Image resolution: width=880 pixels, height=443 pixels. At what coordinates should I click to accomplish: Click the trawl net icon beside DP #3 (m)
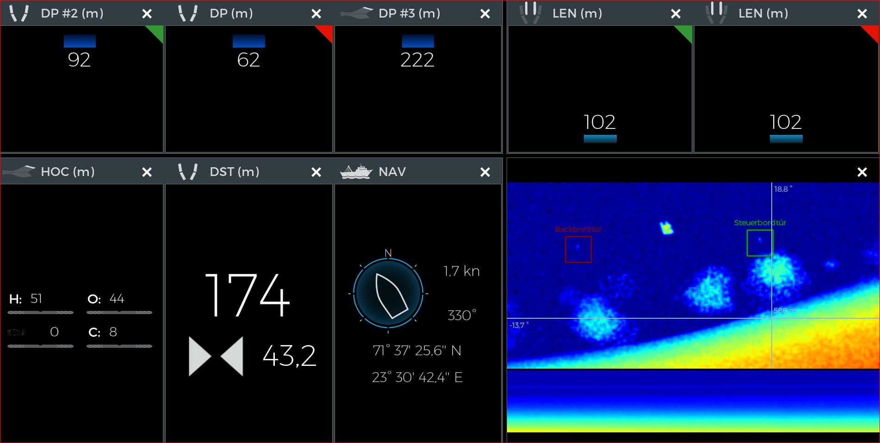(356, 13)
